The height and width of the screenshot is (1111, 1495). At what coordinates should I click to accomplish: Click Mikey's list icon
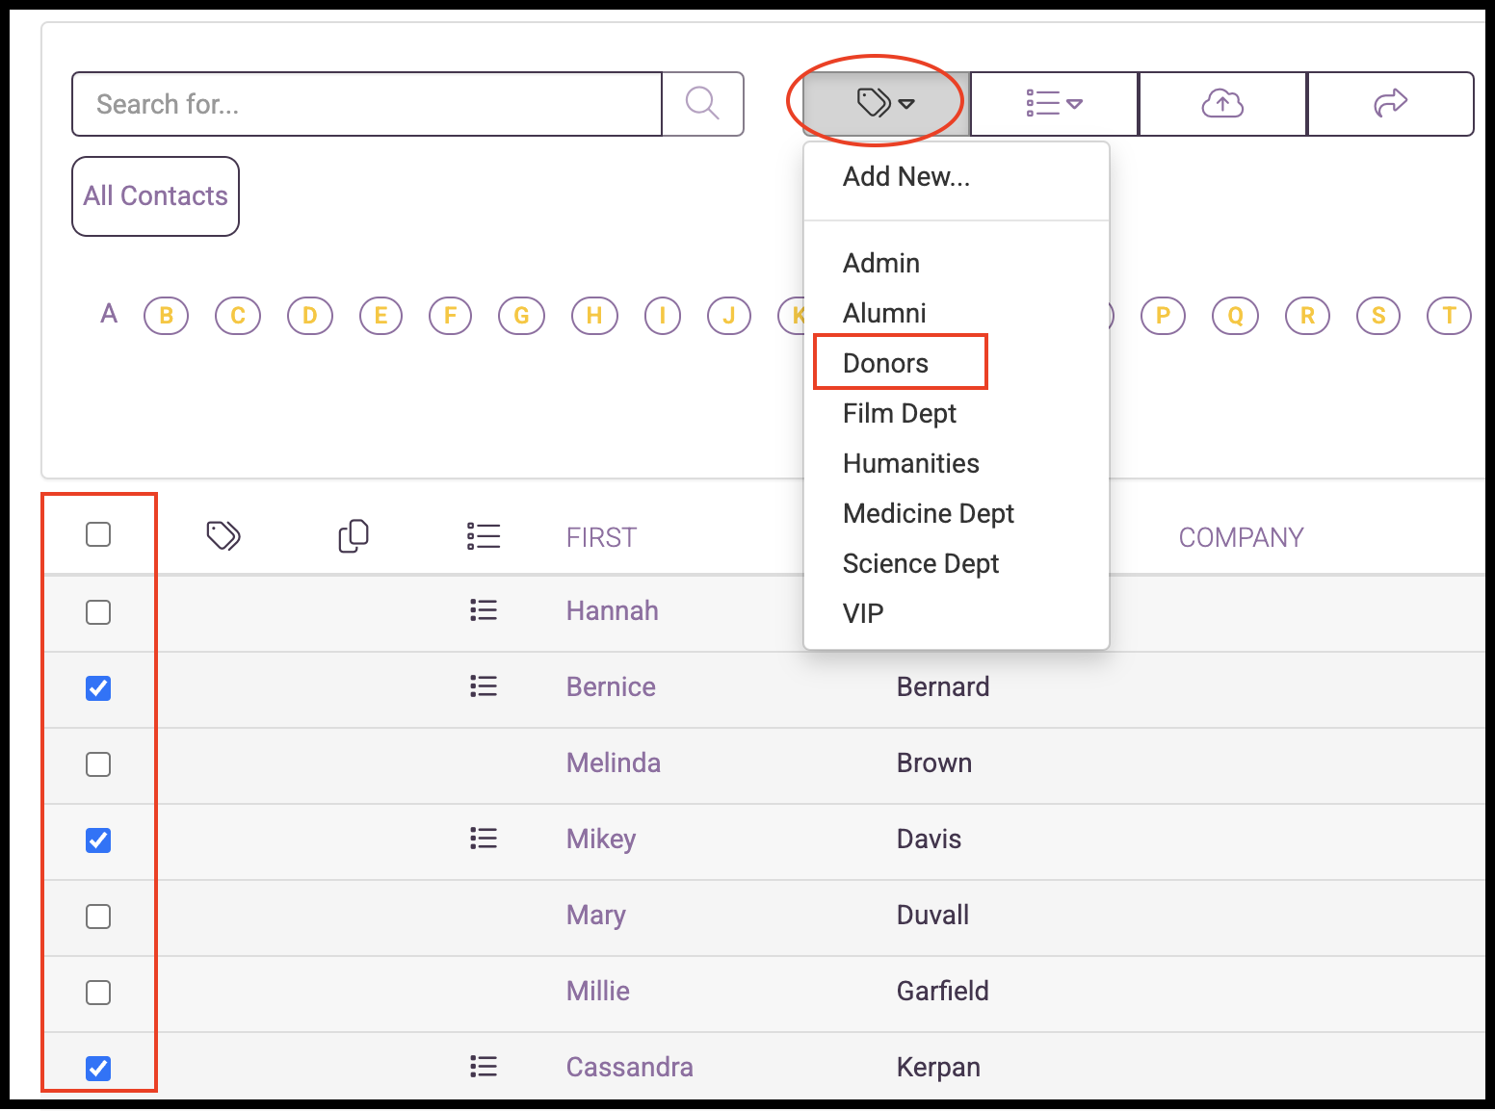tap(484, 839)
